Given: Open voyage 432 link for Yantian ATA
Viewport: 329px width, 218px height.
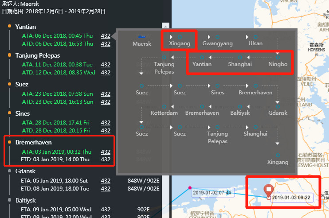Looking at the screenshot, I should 106,36.
